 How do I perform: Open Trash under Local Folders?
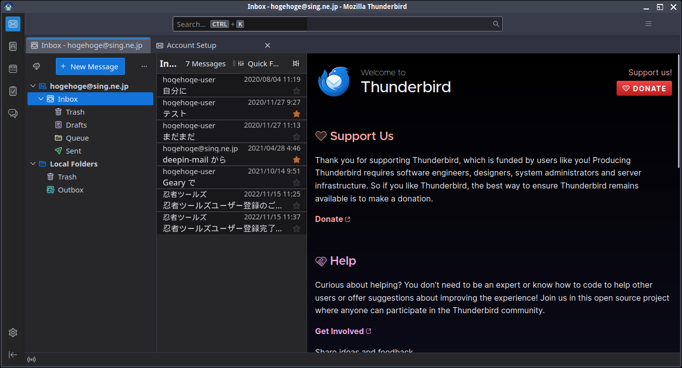[x=90, y=177]
